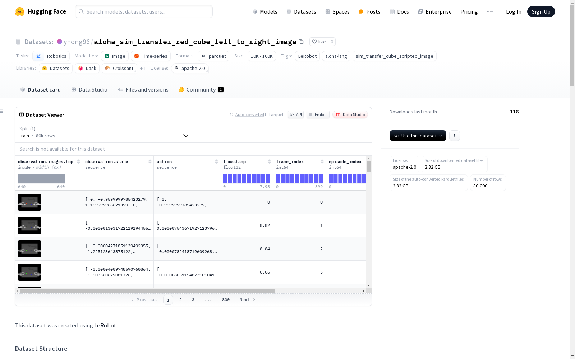Sort the frame_index column

coord(322,162)
